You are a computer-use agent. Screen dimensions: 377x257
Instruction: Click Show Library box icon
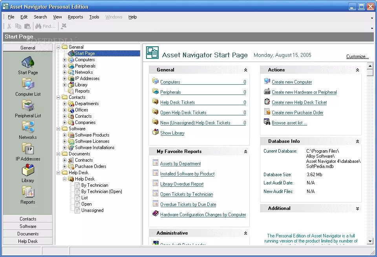click(x=156, y=132)
